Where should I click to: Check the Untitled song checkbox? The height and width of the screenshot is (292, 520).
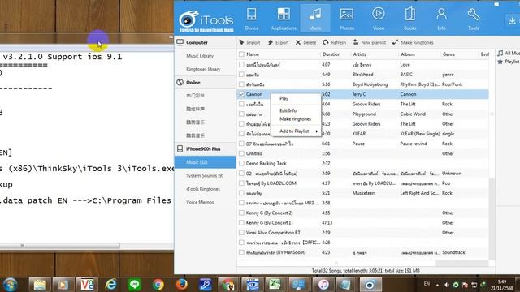241,153
